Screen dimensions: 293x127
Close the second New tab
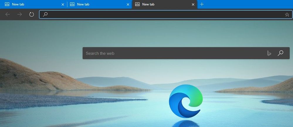click(x=128, y=4)
